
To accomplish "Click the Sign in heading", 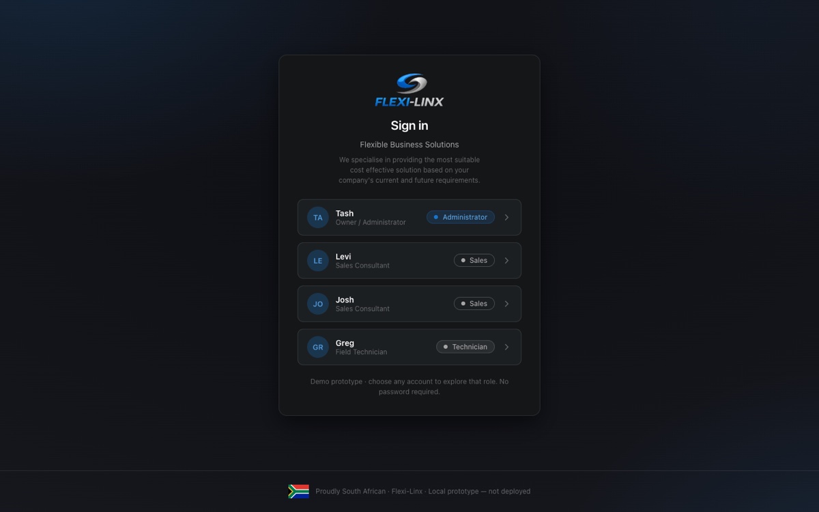I will [x=409, y=126].
